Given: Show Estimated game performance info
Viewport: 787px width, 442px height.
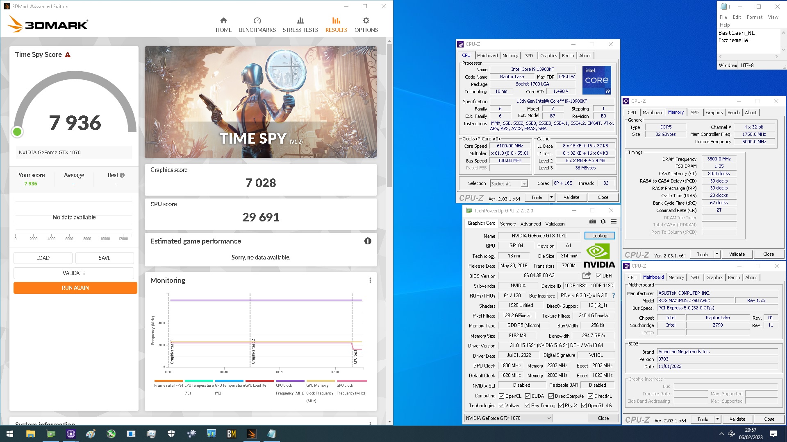Looking at the screenshot, I should click(368, 241).
